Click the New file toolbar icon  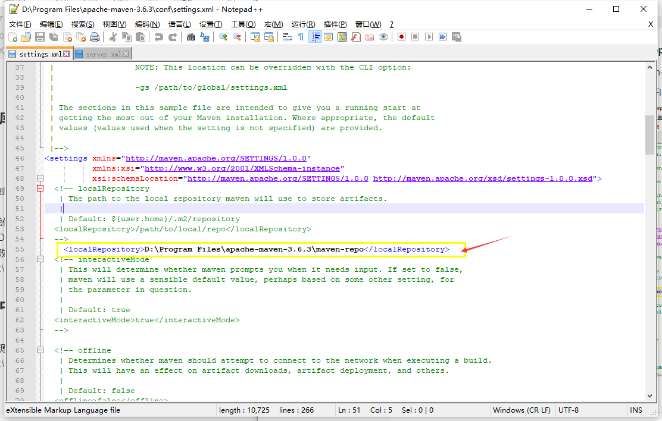click(x=13, y=37)
